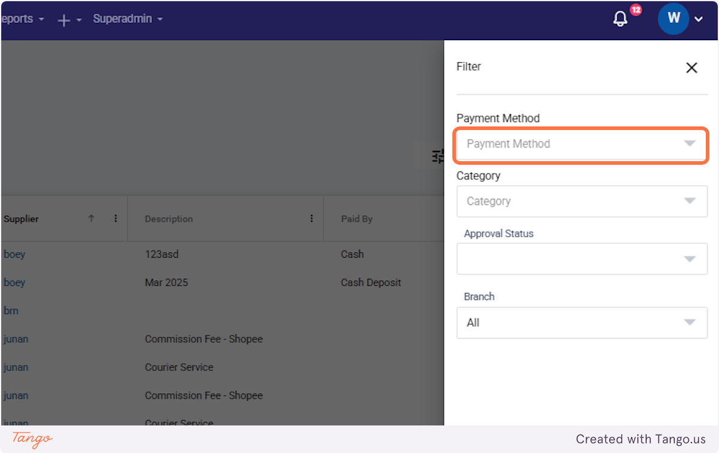This screenshot has width=719, height=453.
Task: Open the Branch dropdown showing All
Action: tap(582, 323)
